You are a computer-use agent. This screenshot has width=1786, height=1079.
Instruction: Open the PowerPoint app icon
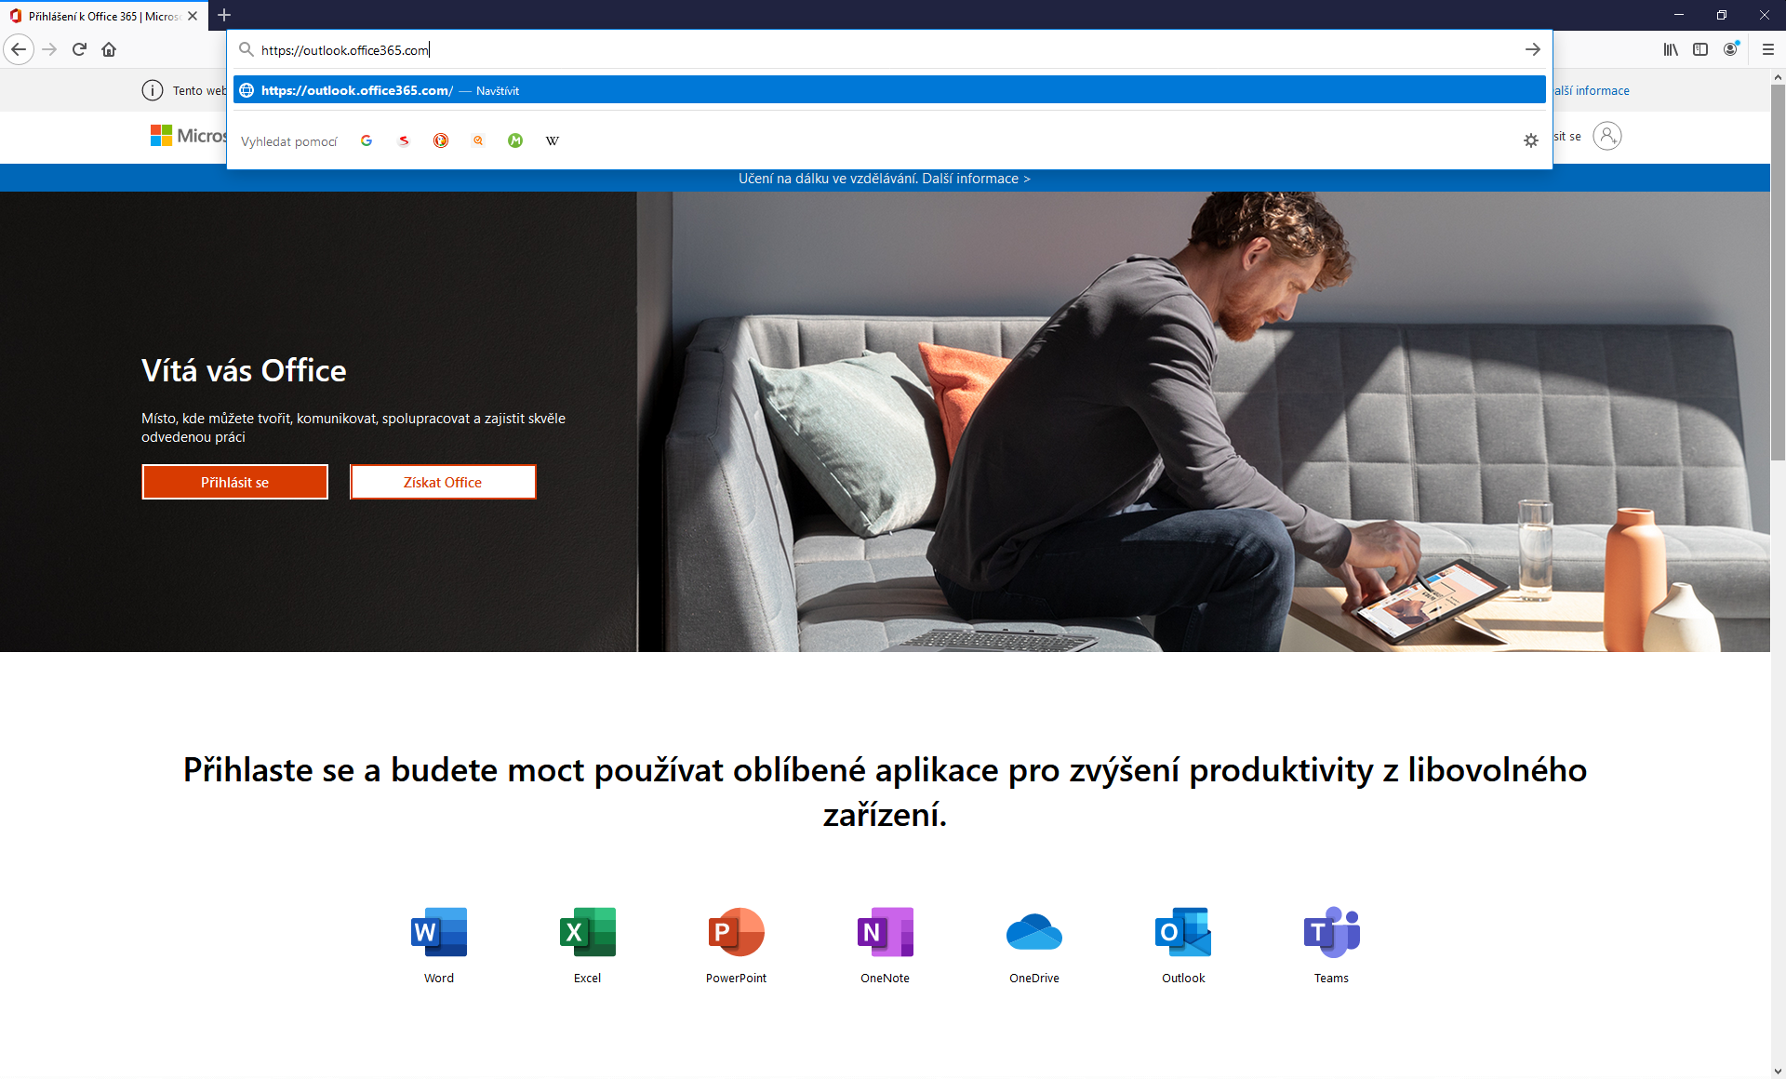coord(737,932)
